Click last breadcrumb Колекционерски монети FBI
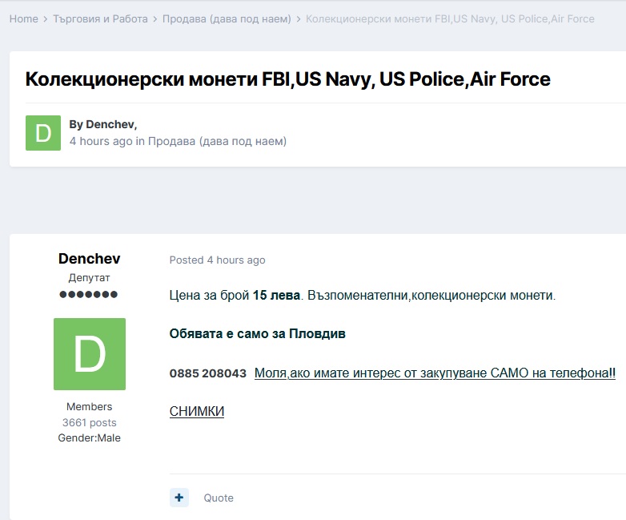Image resolution: width=626 pixels, height=520 pixels. 450,18
